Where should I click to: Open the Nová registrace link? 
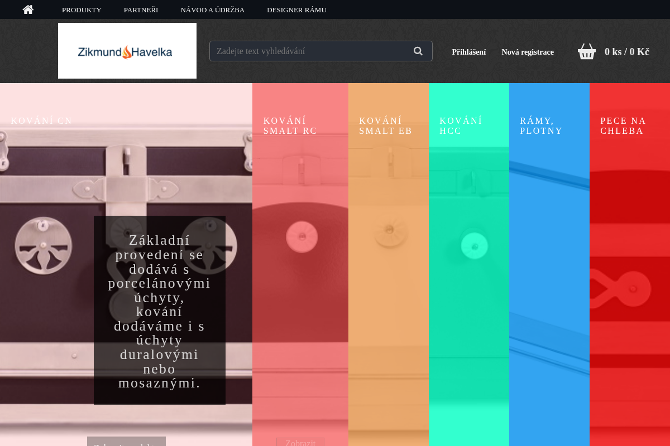pos(528,52)
